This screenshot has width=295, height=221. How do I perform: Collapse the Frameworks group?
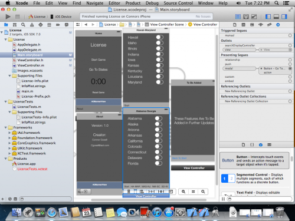pos(6,127)
